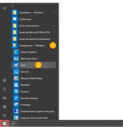Open Paint from the Start menu
This screenshot has width=123, height=127.
coord(33,65)
